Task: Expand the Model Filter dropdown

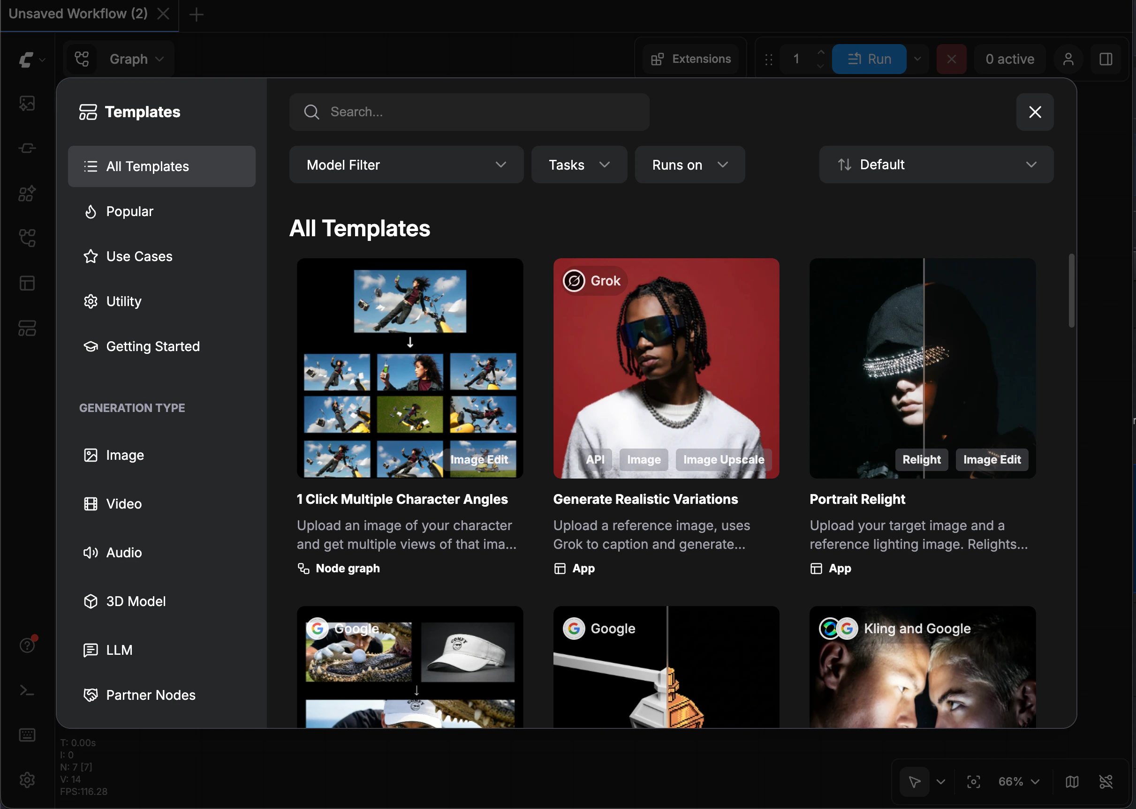Action: click(x=406, y=165)
